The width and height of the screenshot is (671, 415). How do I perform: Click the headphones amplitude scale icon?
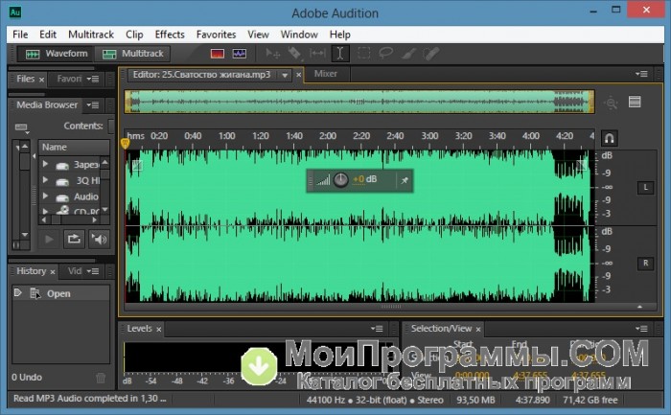610,138
